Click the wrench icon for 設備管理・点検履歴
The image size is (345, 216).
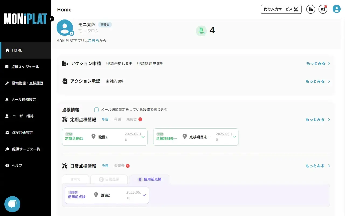pyautogui.click(x=8, y=83)
